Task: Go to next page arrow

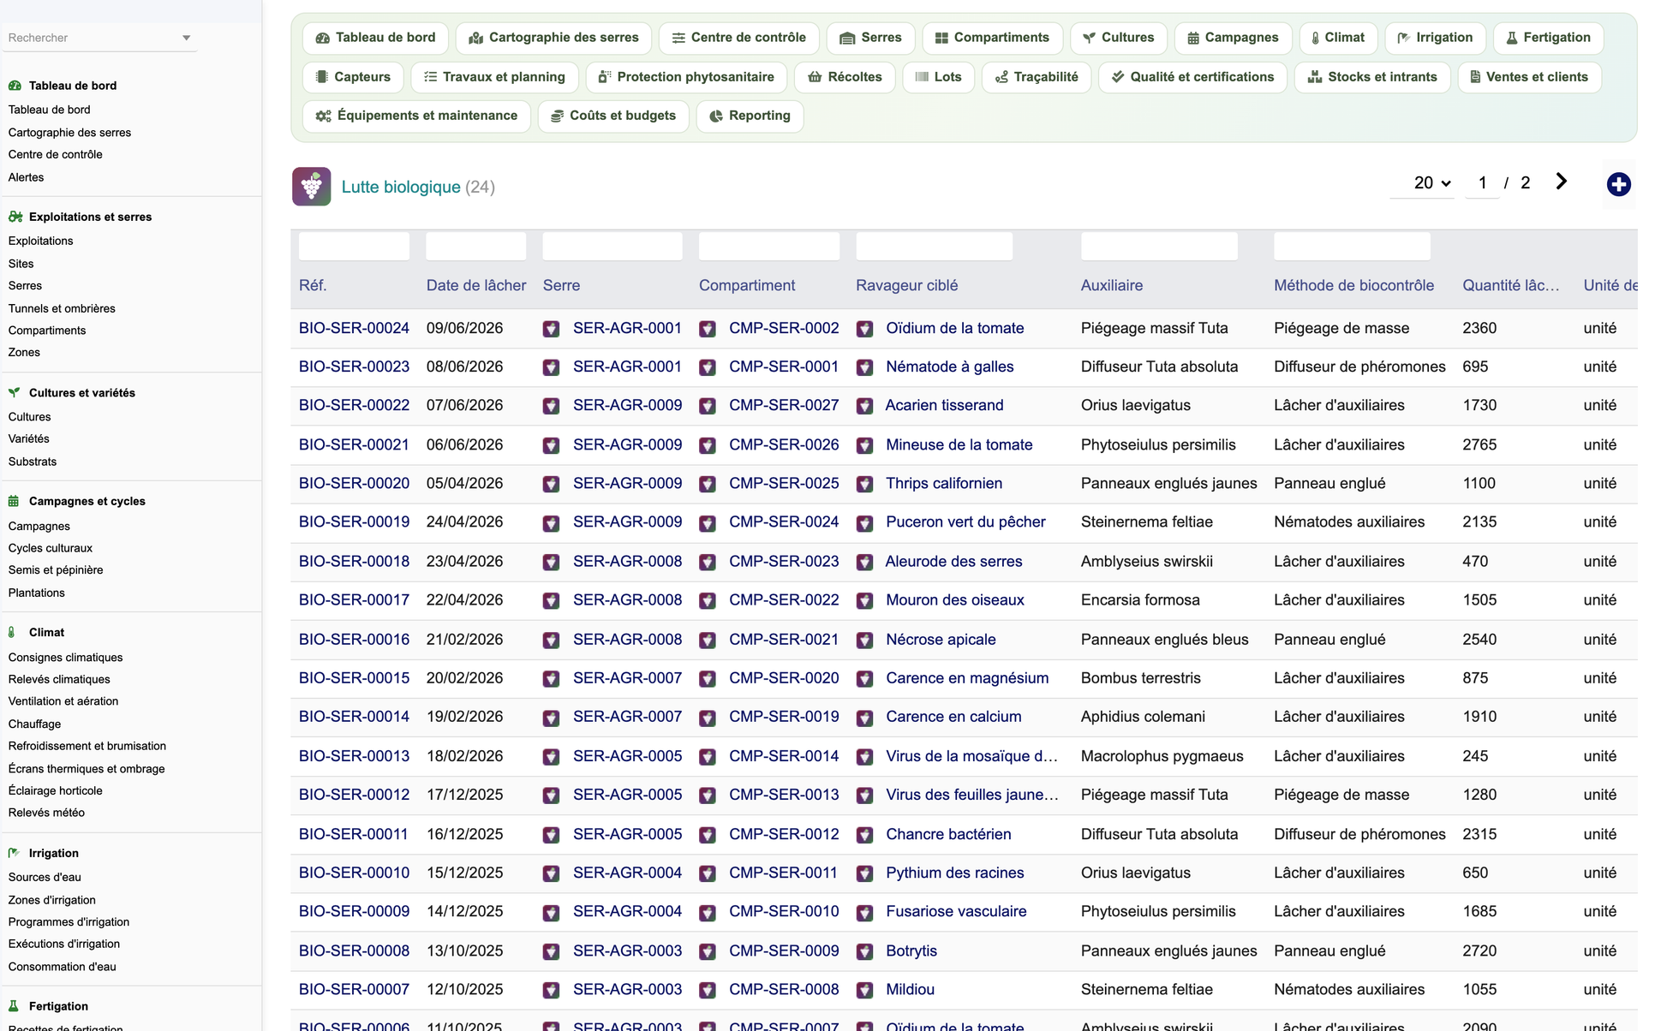Action: point(1561,182)
